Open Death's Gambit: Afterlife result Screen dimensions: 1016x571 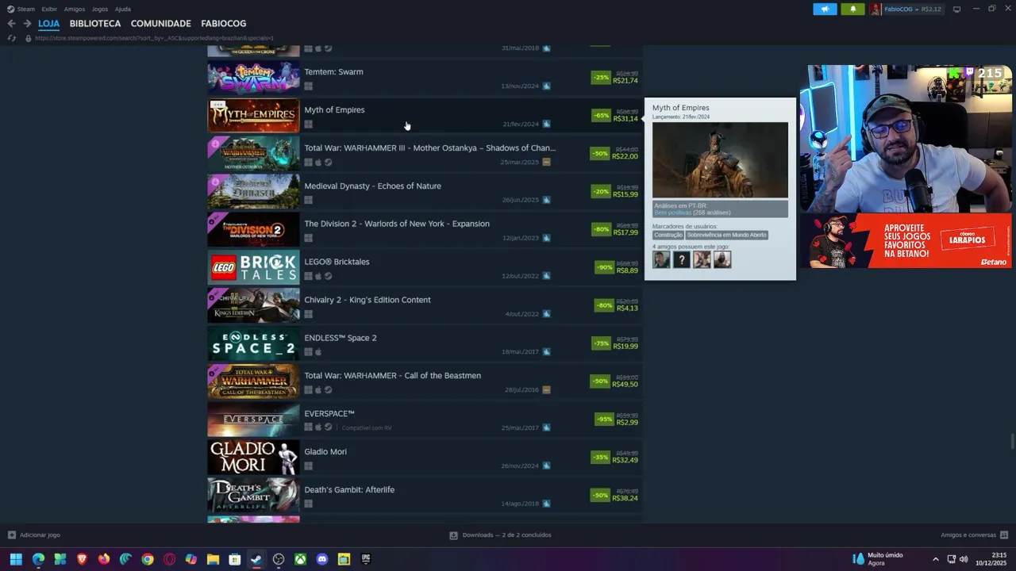tap(425, 496)
